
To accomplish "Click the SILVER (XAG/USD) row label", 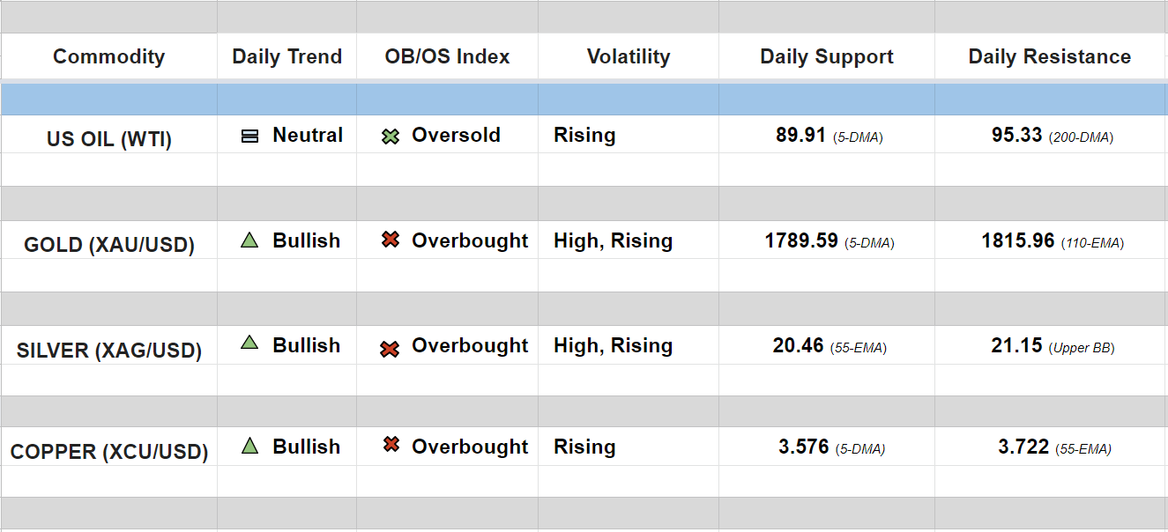I will coord(109,351).
